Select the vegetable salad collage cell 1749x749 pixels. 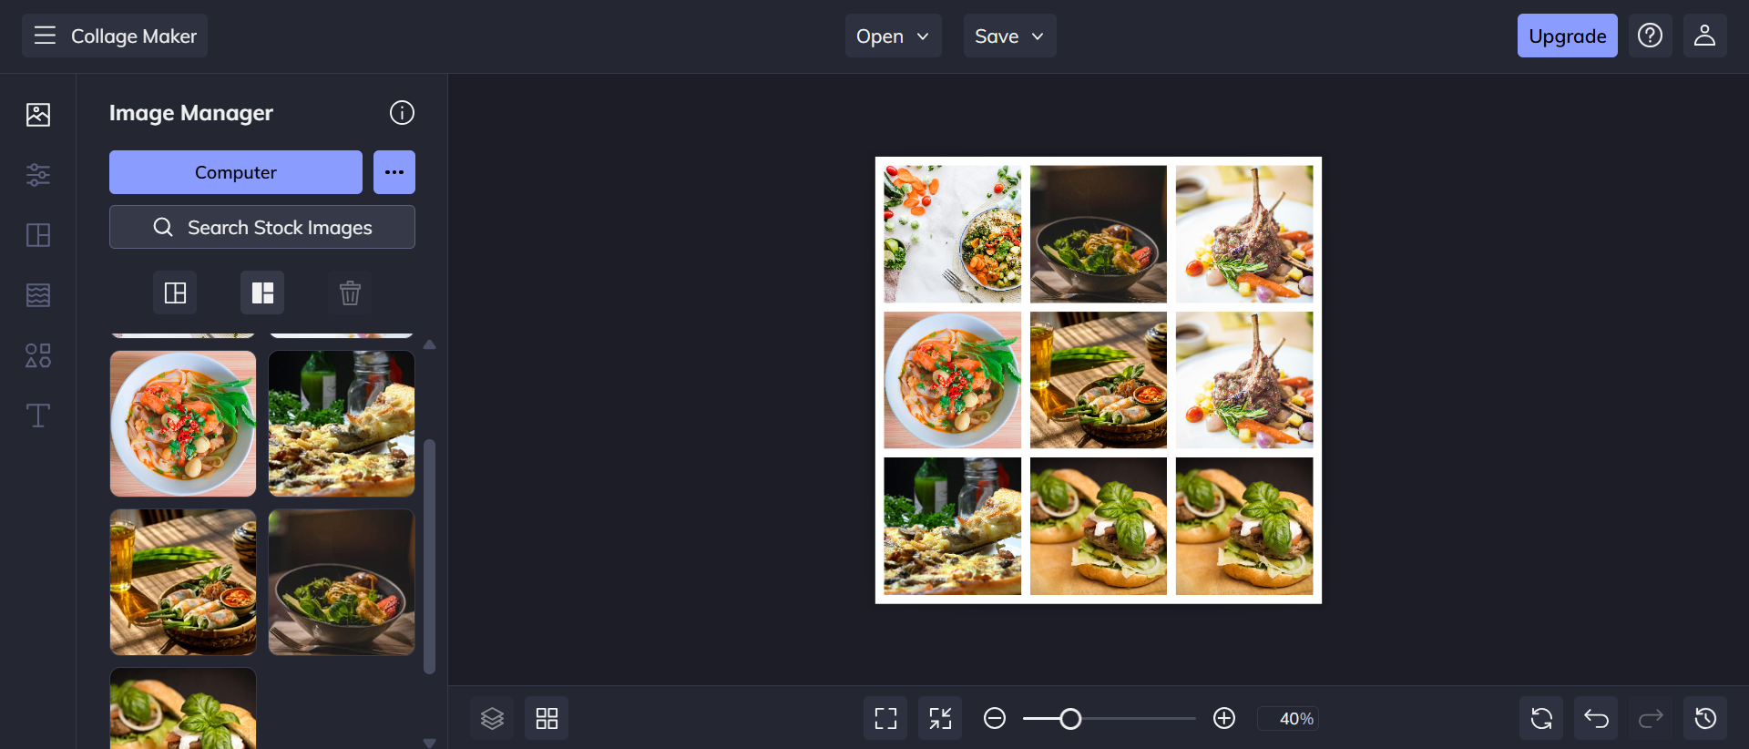[x=953, y=234]
